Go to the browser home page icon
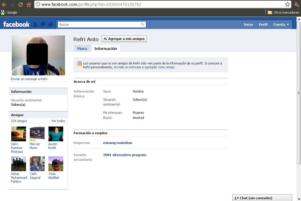 pos(29,4)
